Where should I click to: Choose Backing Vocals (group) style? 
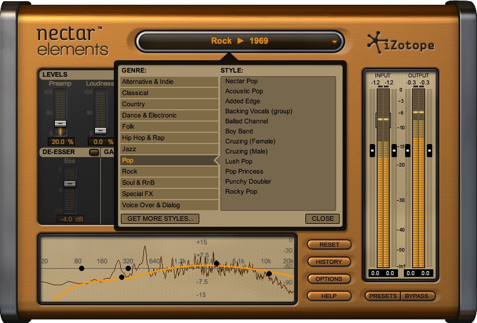click(x=259, y=111)
